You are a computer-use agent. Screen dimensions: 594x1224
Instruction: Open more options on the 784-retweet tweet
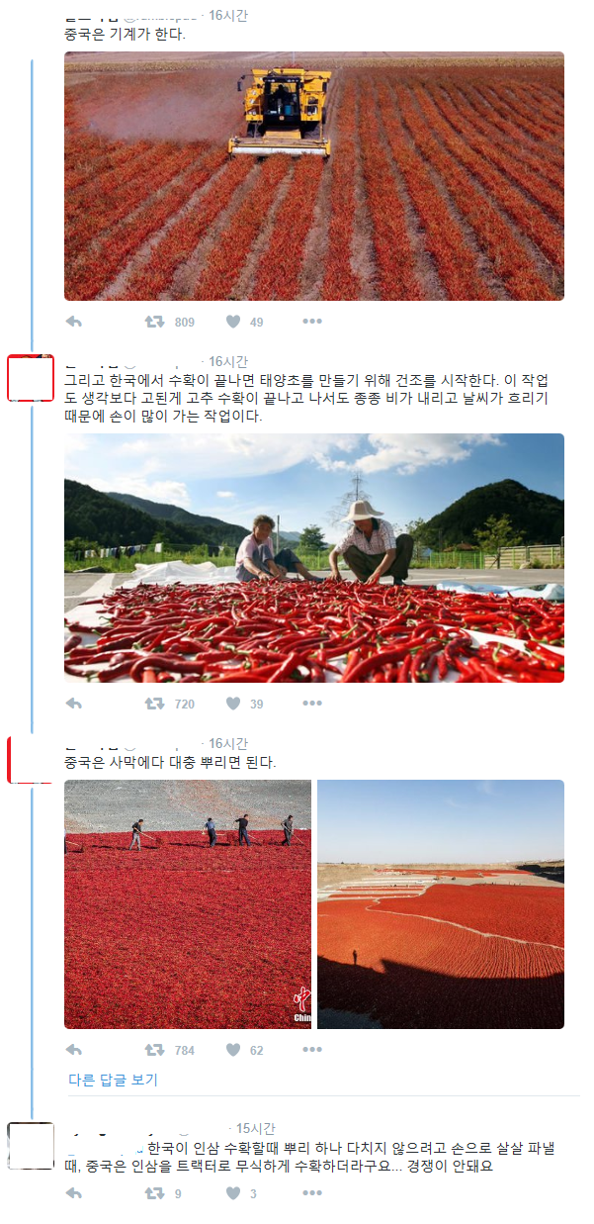pyautogui.click(x=312, y=1050)
